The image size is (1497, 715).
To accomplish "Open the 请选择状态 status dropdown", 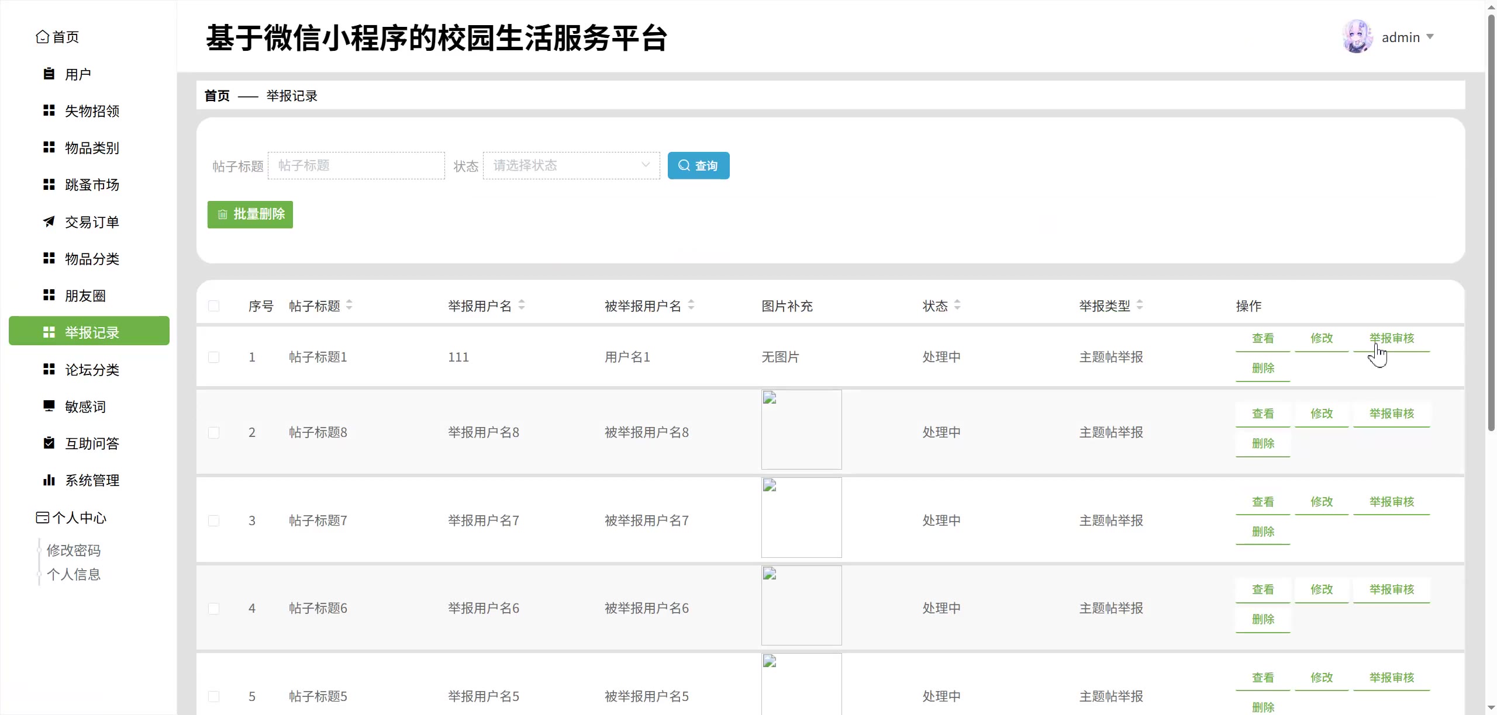I will pos(571,165).
